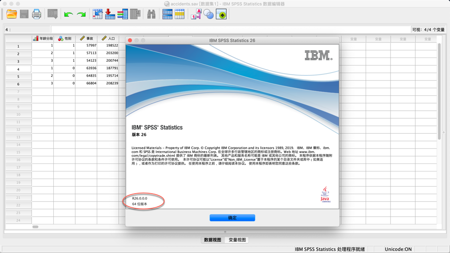Toggle the Value labels icon

click(196, 14)
